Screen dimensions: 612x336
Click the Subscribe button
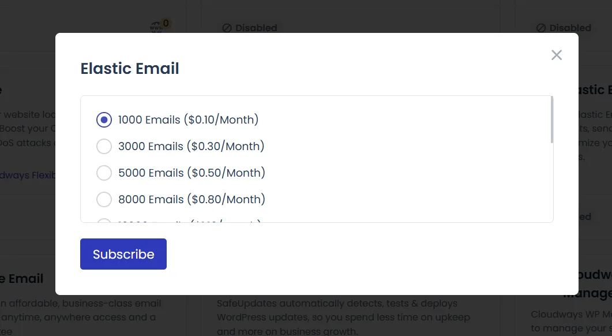coord(123,254)
